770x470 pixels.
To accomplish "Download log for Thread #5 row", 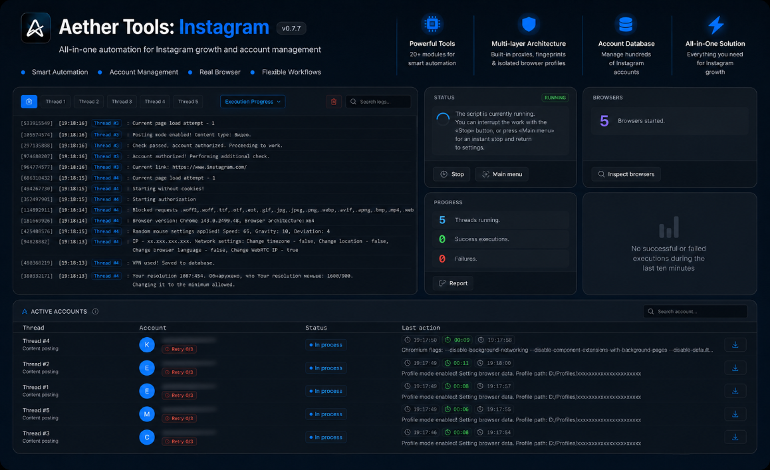I will click(735, 414).
